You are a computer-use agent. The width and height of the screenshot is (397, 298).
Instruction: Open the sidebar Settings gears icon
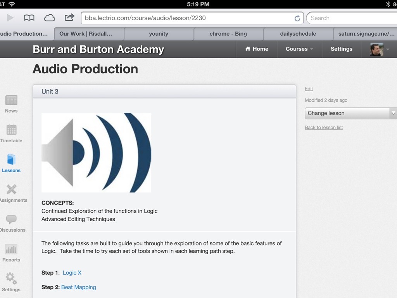(11, 279)
